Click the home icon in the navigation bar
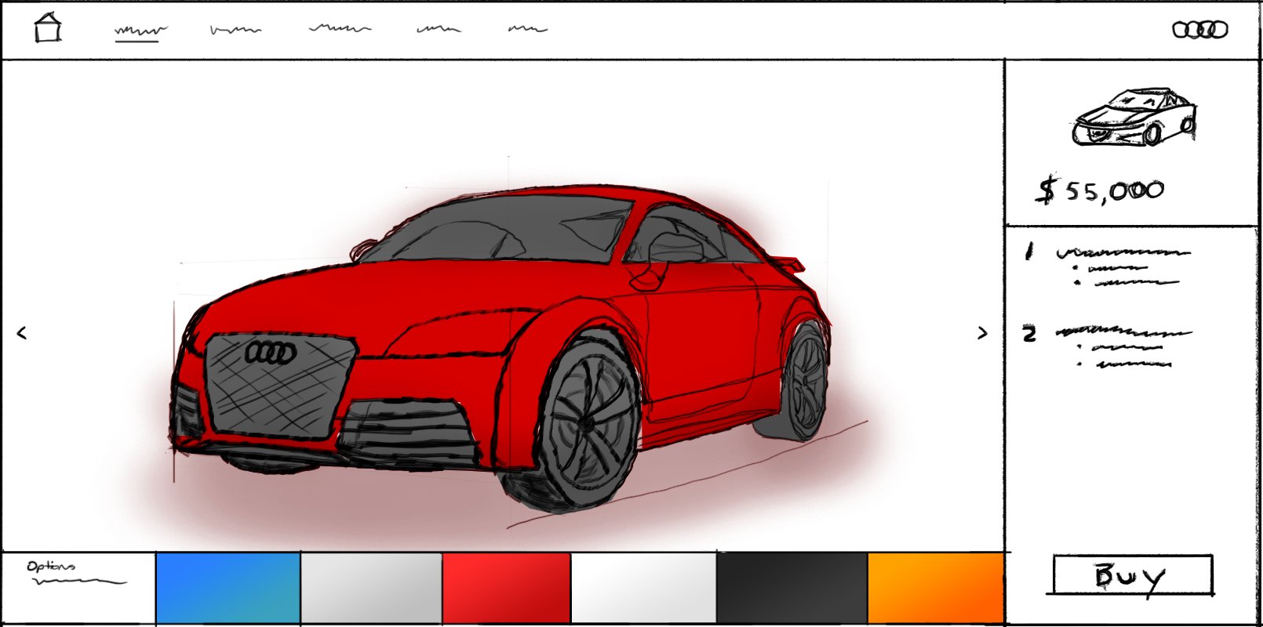Screen dimensions: 1263x627 pyautogui.click(x=48, y=27)
